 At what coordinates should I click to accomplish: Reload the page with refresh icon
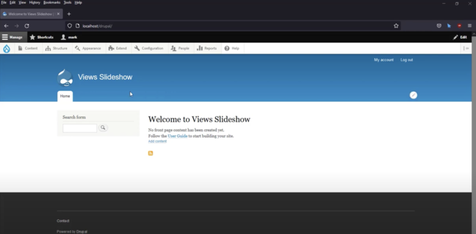tap(27, 26)
